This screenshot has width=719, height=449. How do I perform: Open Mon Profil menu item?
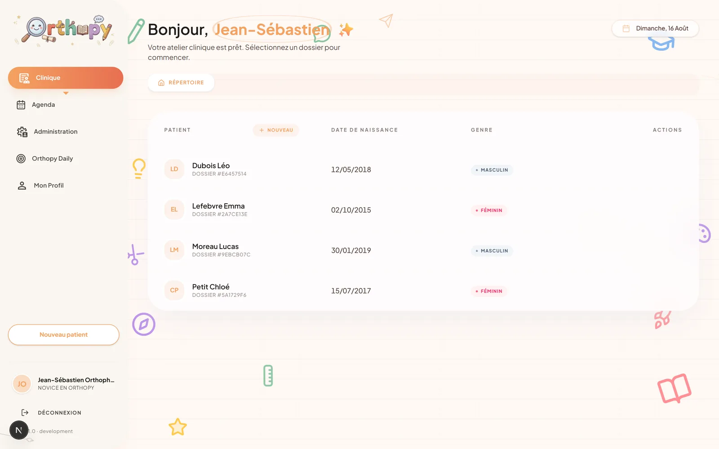point(66,185)
